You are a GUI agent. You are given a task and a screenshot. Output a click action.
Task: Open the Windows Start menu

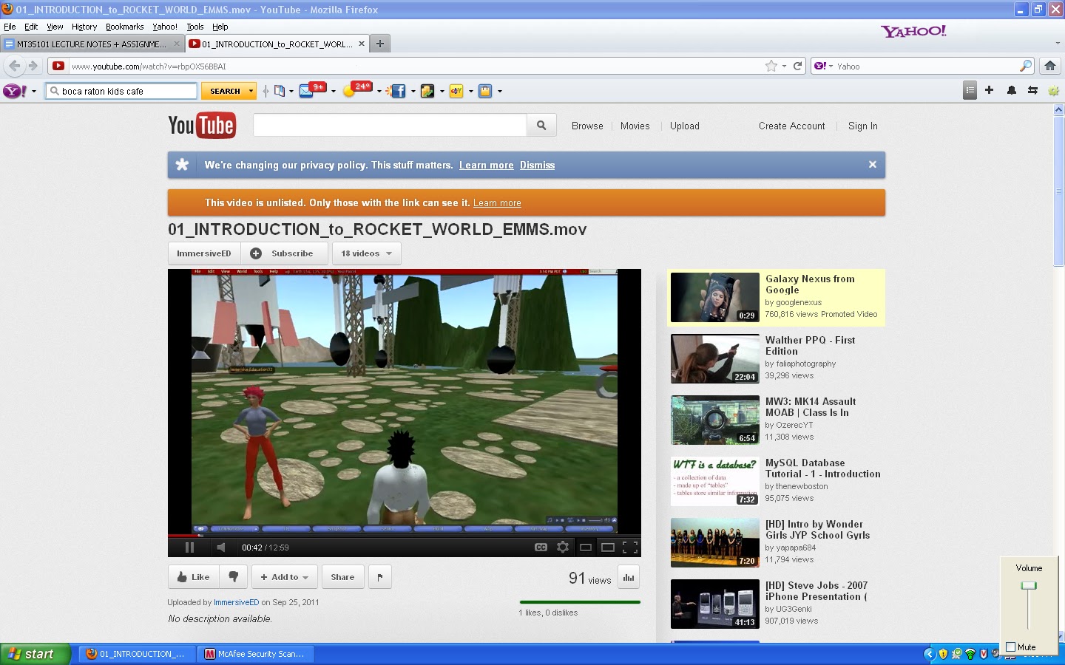click(35, 654)
